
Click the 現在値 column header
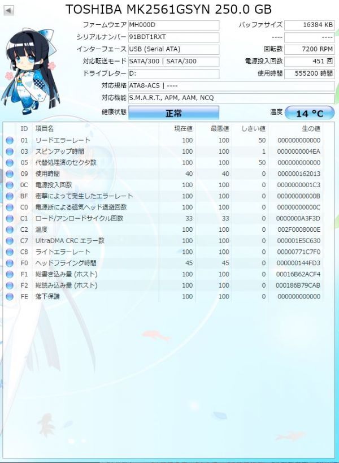(183, 129)
